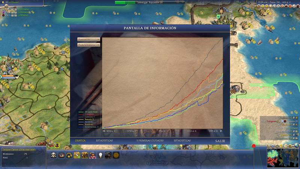Click SALIR to close the info screen

point(220,141)
